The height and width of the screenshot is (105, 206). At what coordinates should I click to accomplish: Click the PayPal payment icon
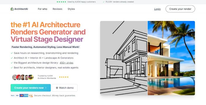tap(13, 96)
